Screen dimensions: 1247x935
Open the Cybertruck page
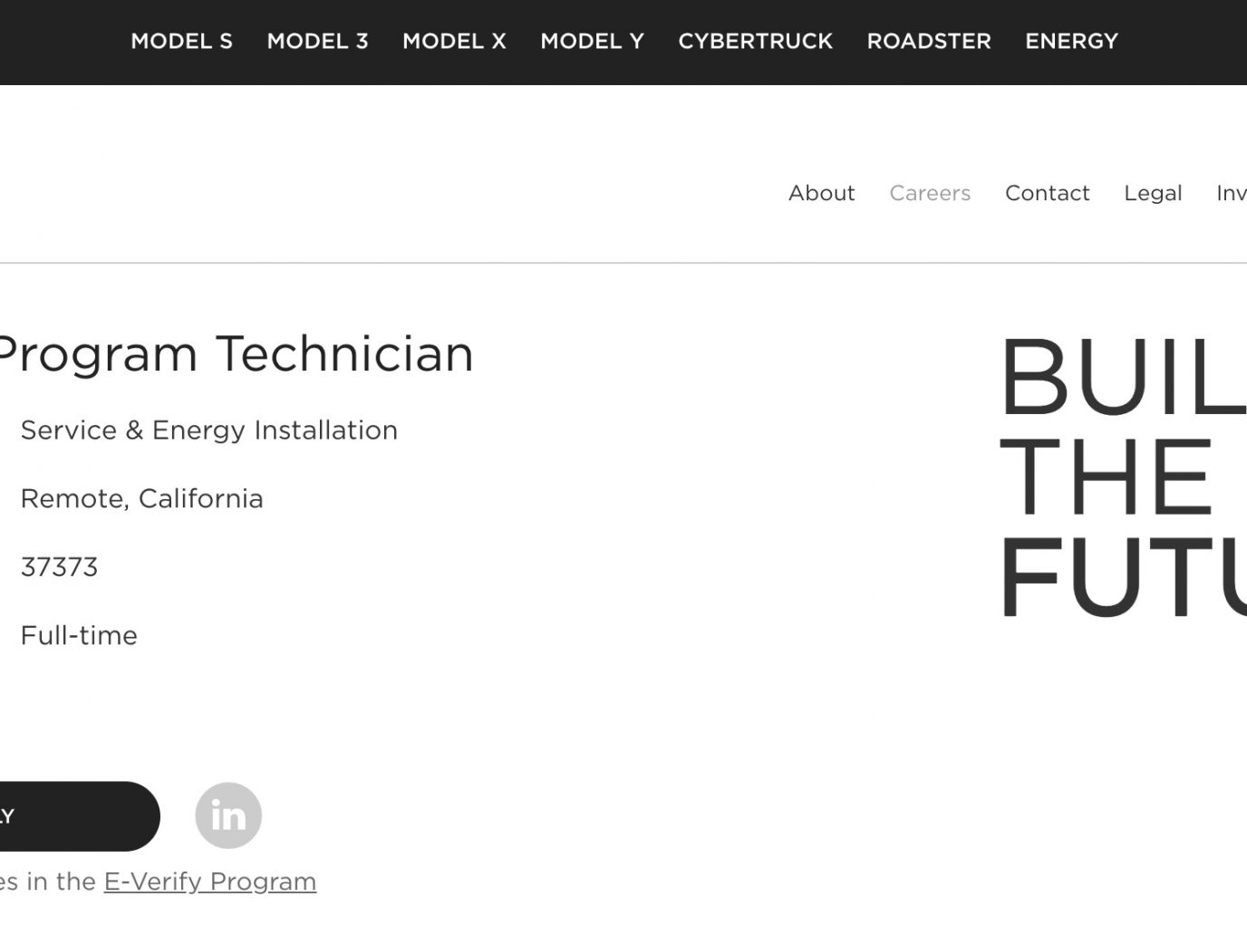click(755, 42)
